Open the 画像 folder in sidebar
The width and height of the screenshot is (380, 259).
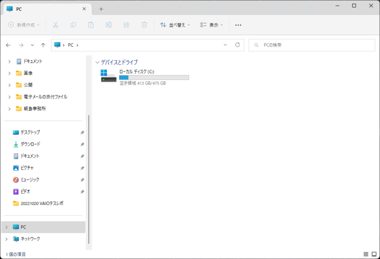click(24, 73)
